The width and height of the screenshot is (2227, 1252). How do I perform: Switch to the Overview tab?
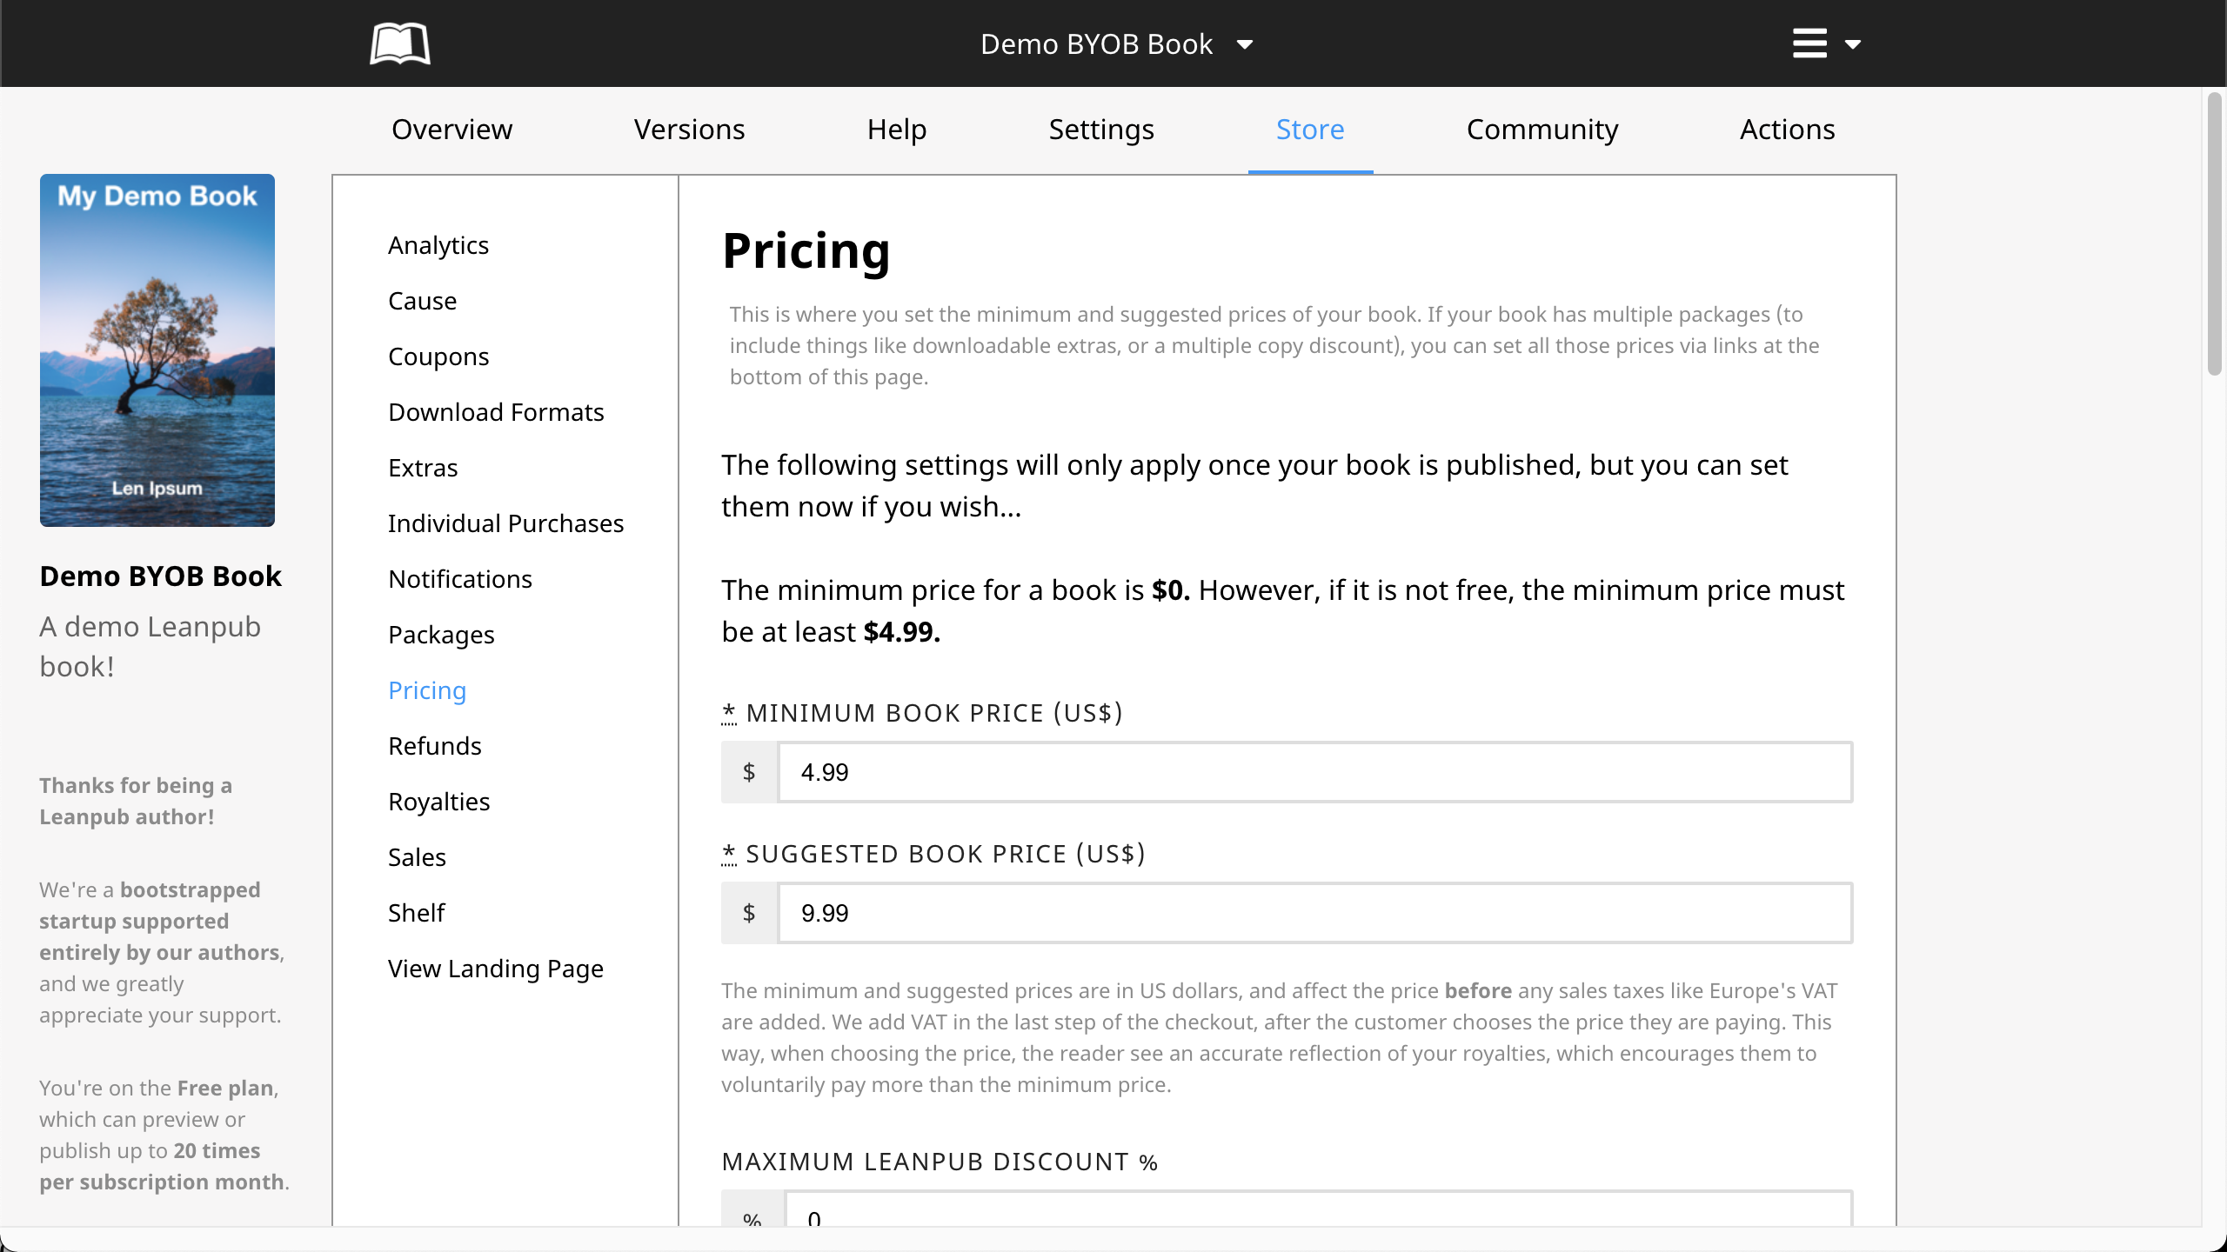(x=451, y=129)
